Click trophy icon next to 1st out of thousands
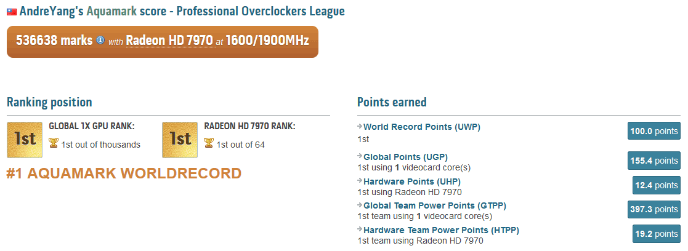 click(54, 144)
